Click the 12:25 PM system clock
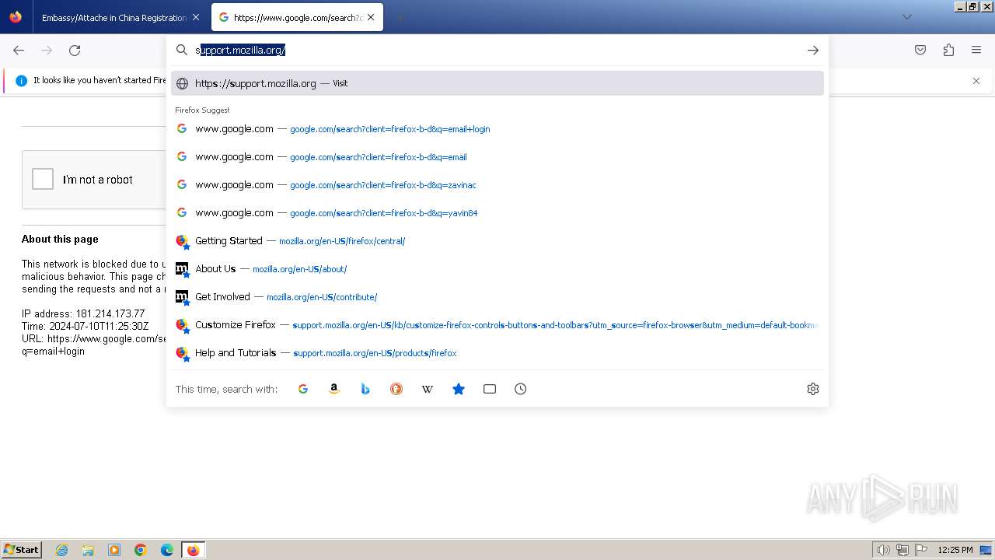The width and height of the screenshot is (995, 560). 955,550
